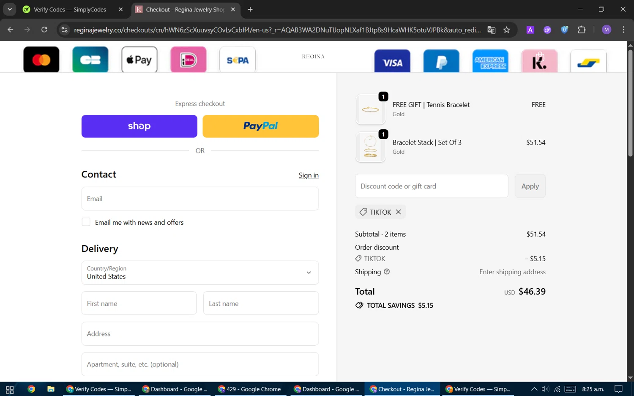Click the Visa payment icon

(x=392, y=61)
